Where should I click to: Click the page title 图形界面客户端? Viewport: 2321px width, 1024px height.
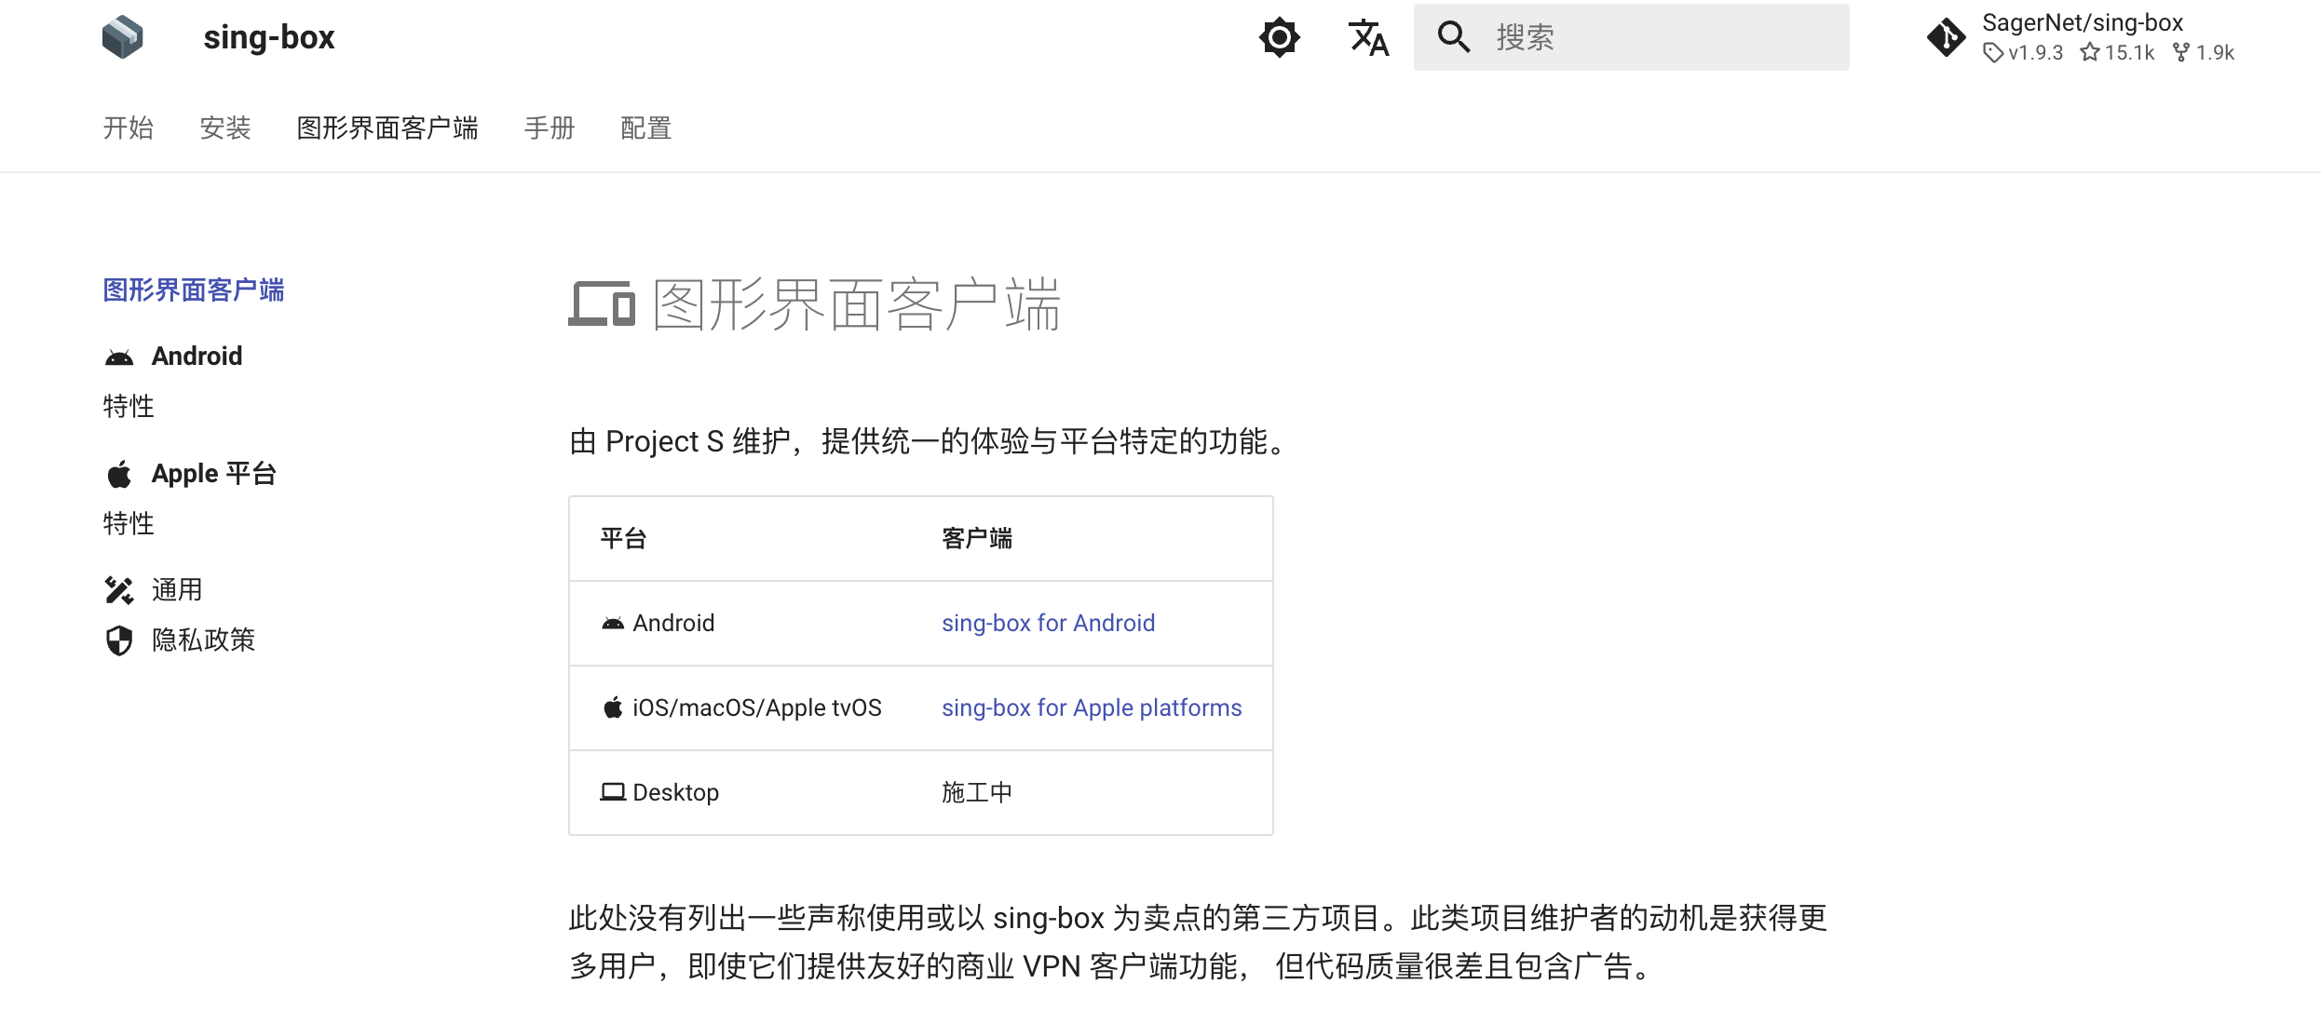[857, 304]
